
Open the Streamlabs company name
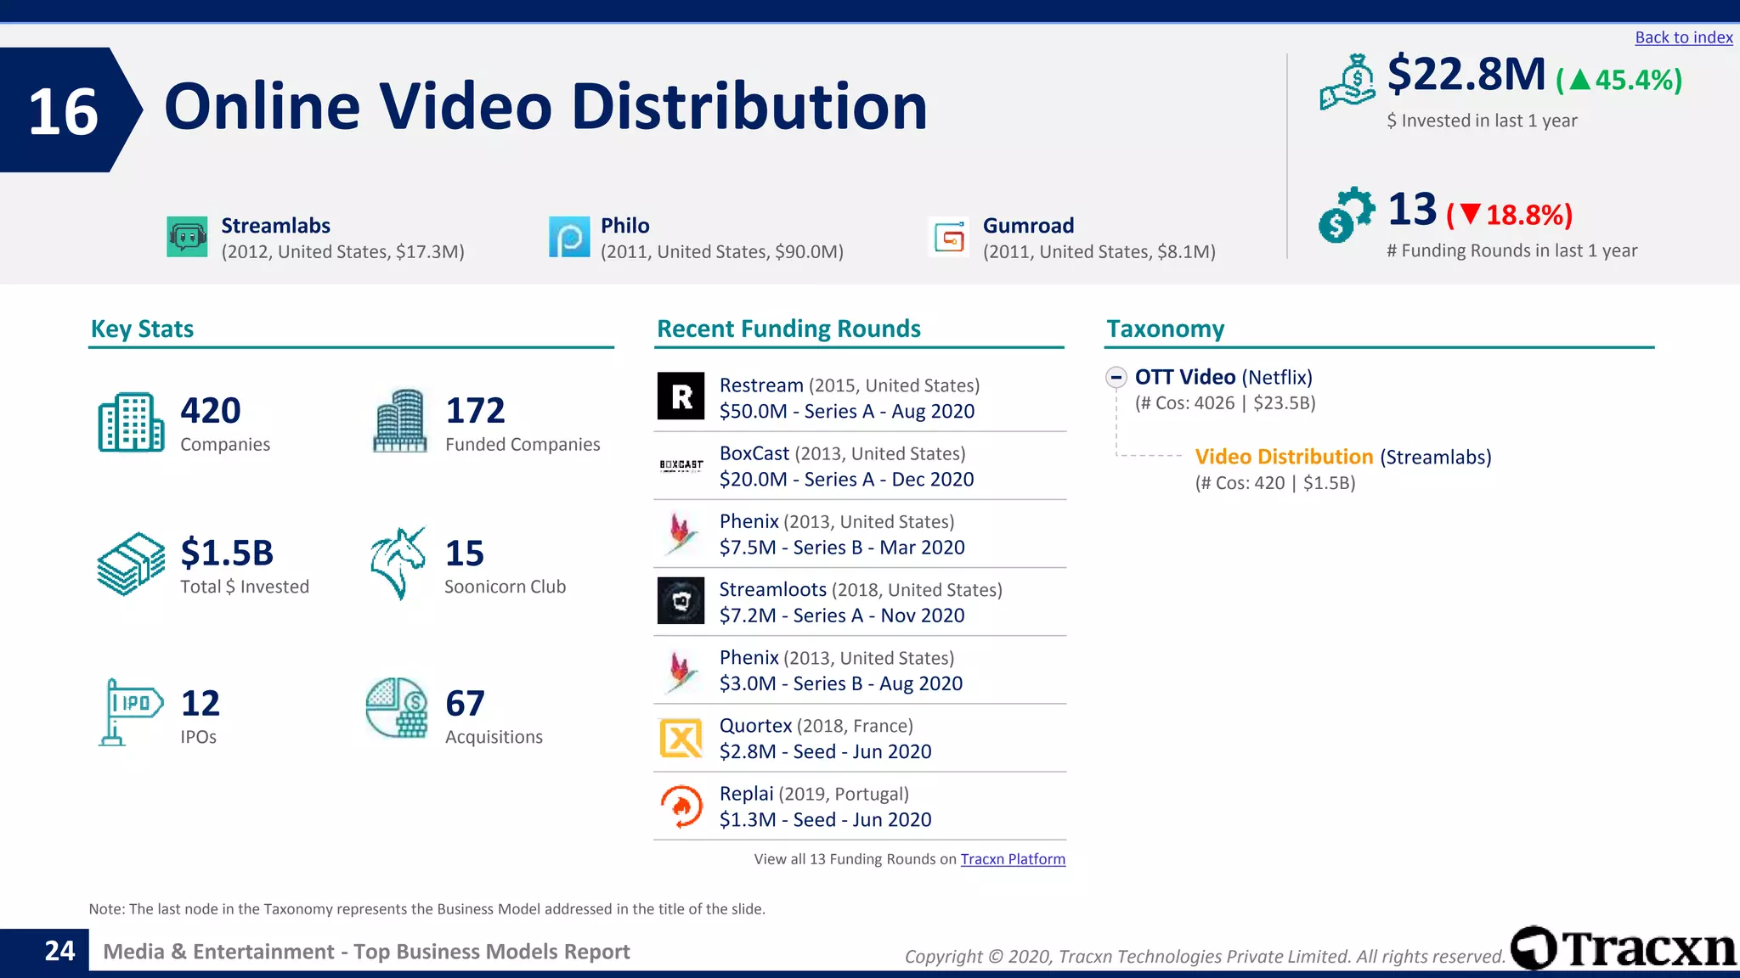click(275, 226)
